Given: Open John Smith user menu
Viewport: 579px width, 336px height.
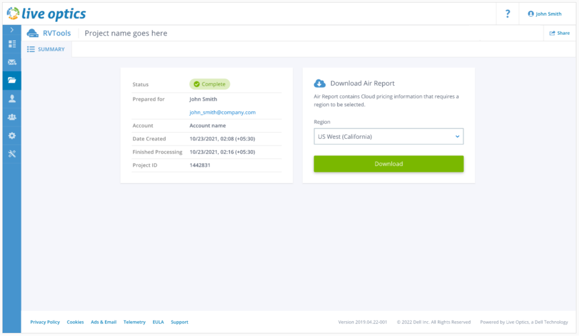Looking at the screenshot, I should 544,13.
